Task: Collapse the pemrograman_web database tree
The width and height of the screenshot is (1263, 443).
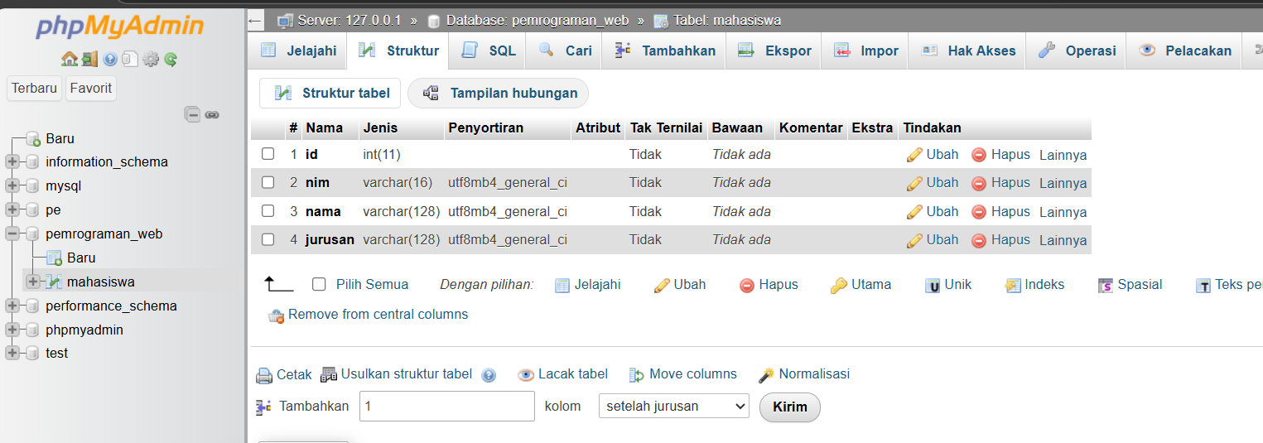Action: 12,234
